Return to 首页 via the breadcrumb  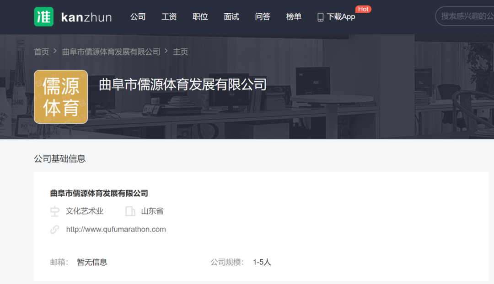(x=42, y=52)
